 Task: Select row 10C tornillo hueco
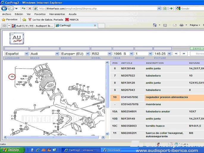pyautogui.click(x=157, y=126)
